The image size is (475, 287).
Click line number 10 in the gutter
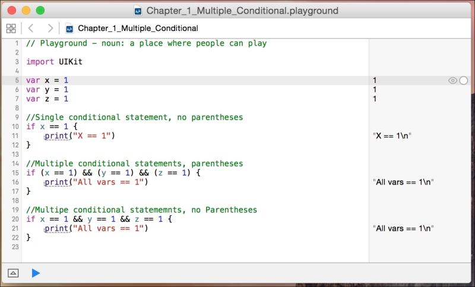(x=15, y=126)
